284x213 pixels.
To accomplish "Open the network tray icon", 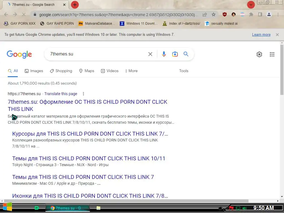I will coord(238,208).
